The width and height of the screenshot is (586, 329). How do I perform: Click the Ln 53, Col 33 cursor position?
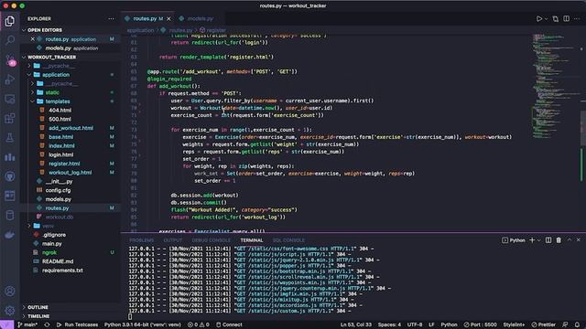point(356,325)
